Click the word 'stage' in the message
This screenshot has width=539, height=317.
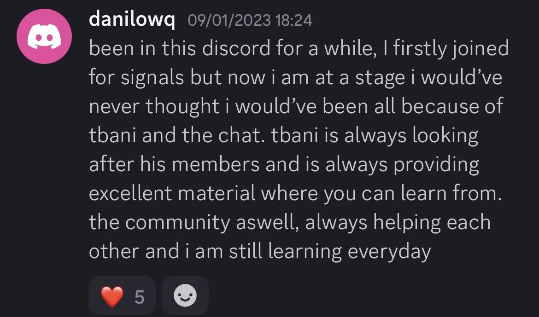click(x=380, y=78)
